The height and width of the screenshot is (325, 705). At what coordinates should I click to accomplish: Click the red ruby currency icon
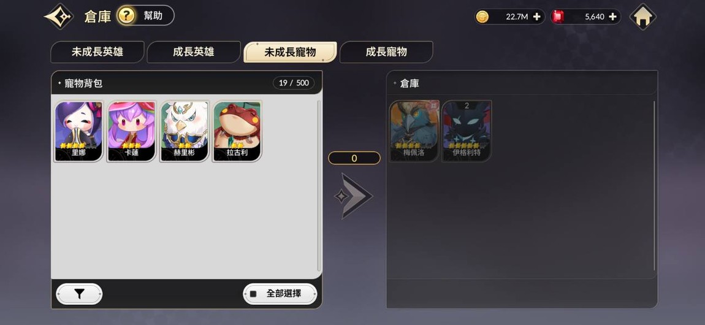pos(558,17)
